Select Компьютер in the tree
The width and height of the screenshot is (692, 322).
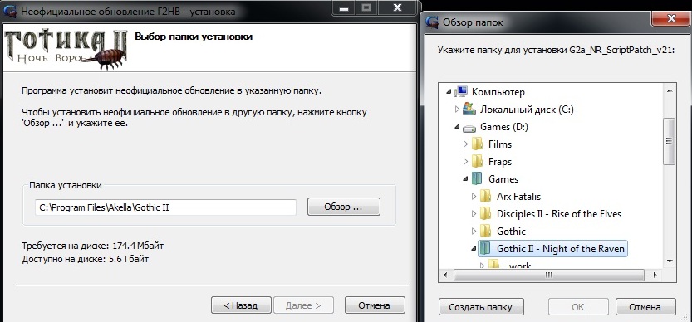coord(498,92)
